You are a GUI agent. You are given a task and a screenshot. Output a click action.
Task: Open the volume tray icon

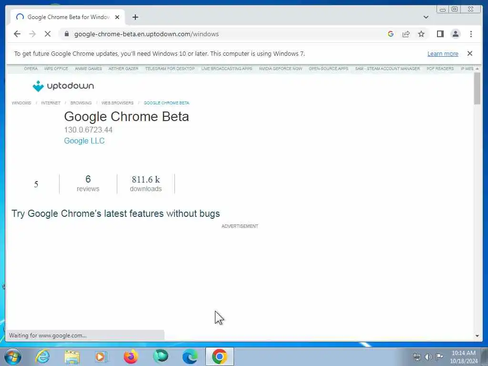click(x=428, y=357)
